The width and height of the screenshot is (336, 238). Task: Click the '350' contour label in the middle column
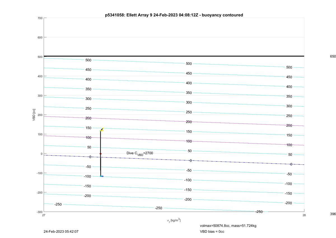tap(189, 93)
